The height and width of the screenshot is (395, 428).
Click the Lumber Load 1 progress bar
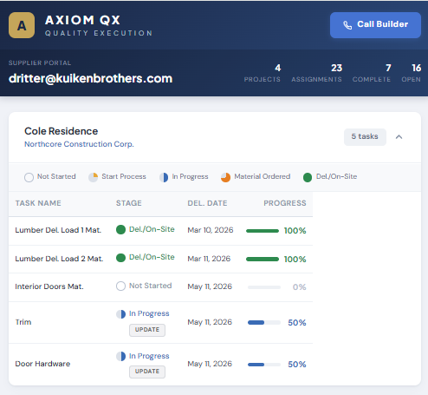(x=263, y=231)
